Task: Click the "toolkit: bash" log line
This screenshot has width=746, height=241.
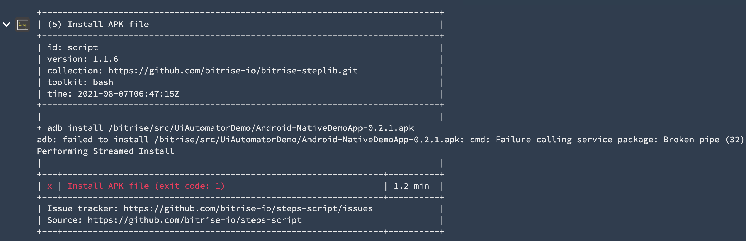Action: click(x=80, y=82)
